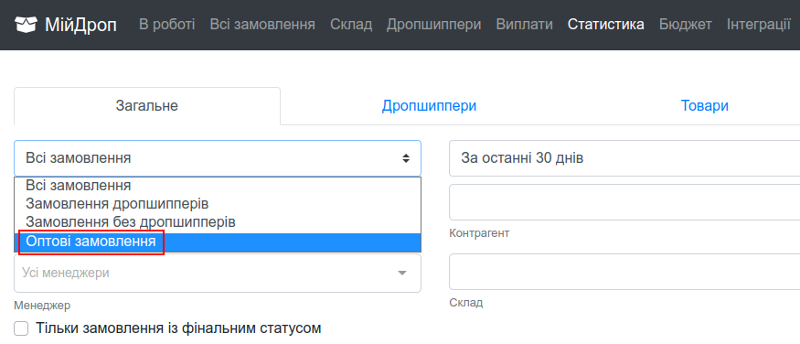Go to В роботі in navbar
This screenshot has width=800, height=344.
pos(166,24)
